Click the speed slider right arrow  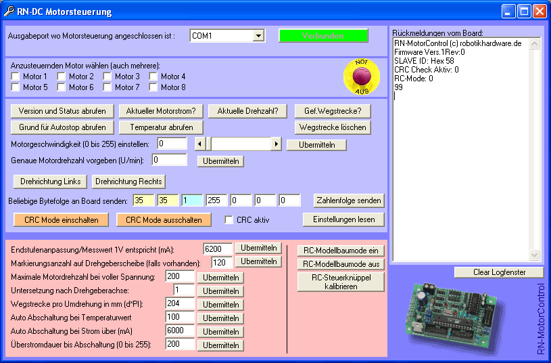coord(276,144)
